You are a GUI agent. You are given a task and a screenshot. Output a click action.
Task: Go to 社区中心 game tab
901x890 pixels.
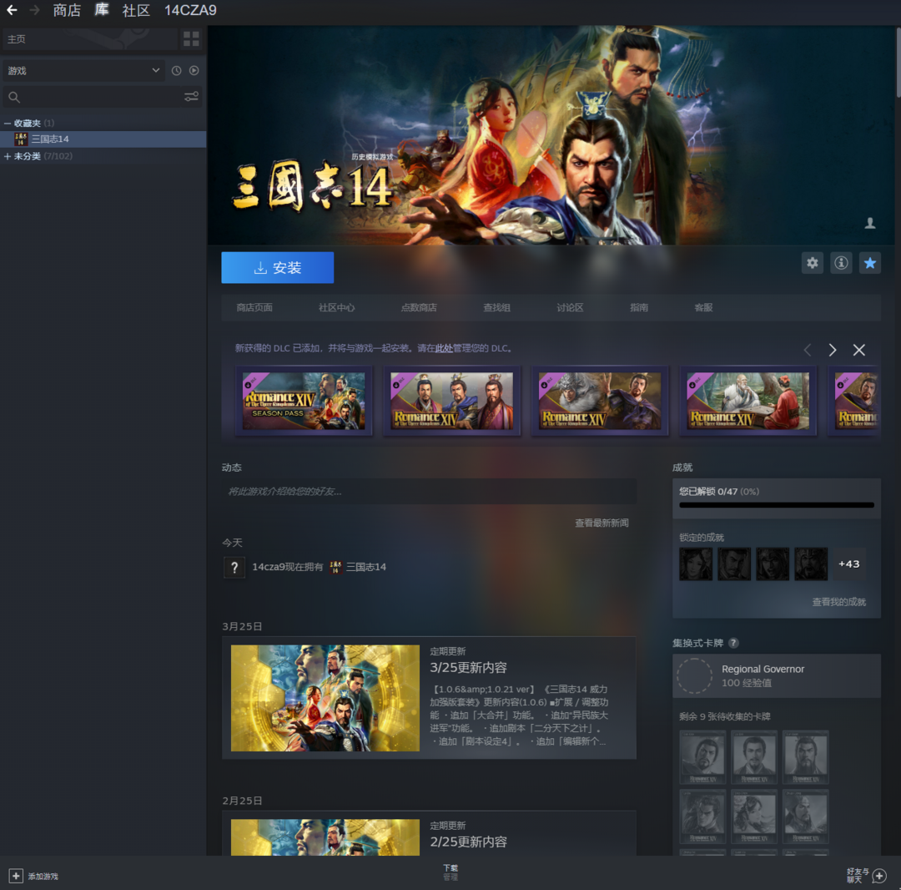click(x=336, y=307)
